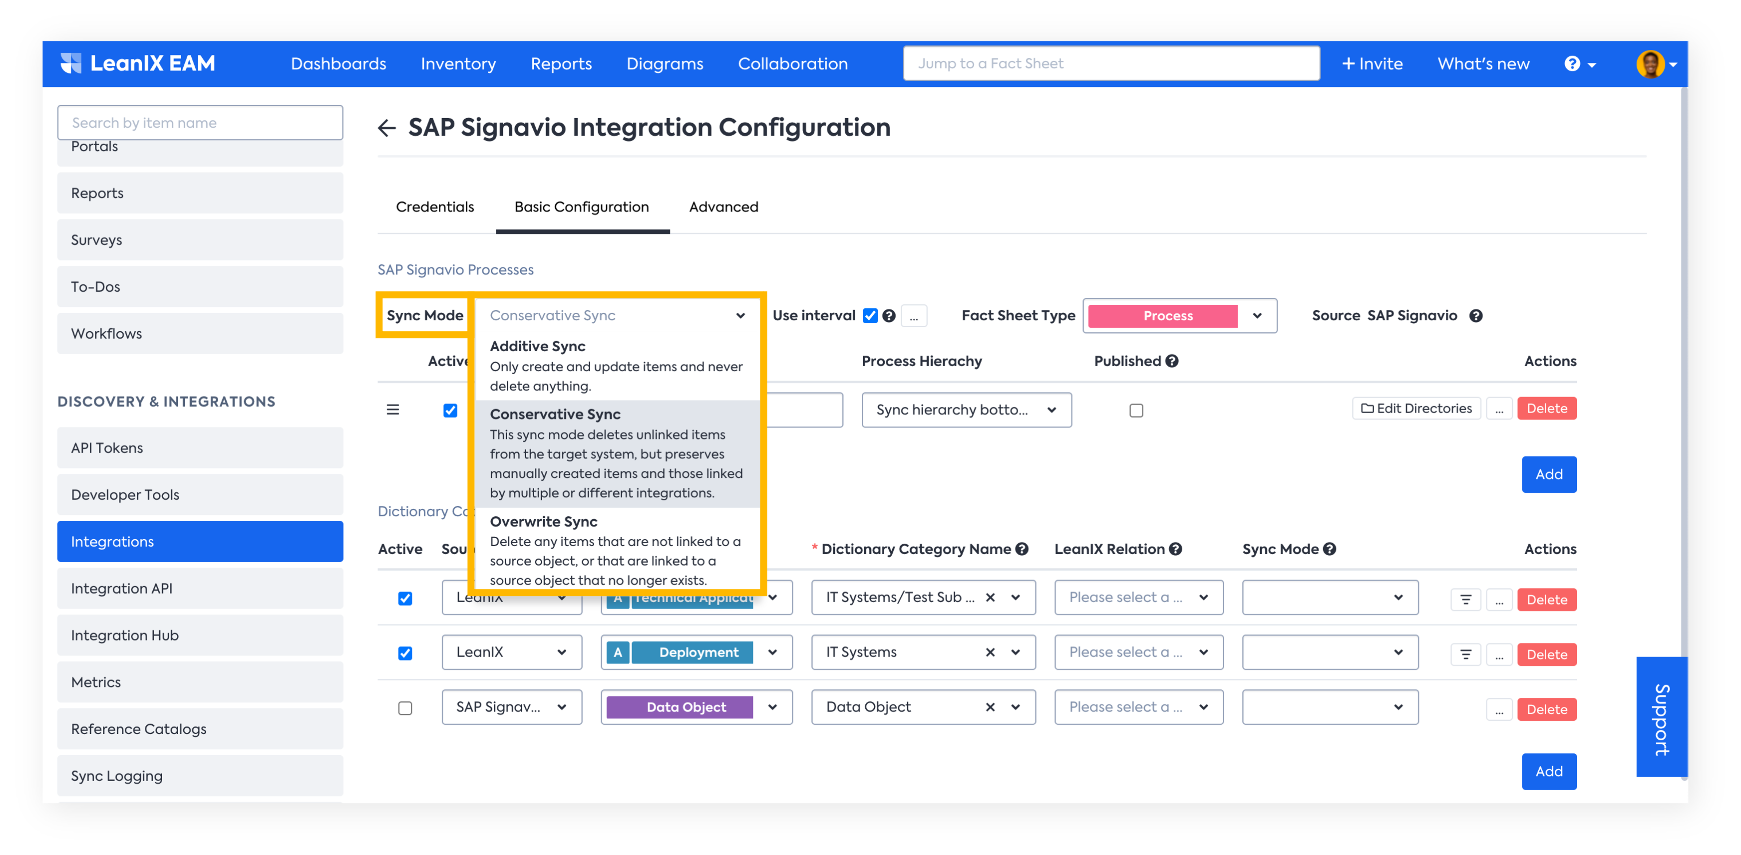Delete the Data Object dictionary row
Image resolution: width=1741 pixels, height=855 pixels.
[x=1547, y=709]
